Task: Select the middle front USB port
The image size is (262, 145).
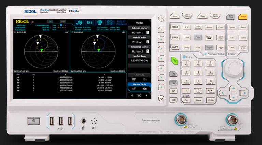Action: pyautogui.click(x=61, y=121)
